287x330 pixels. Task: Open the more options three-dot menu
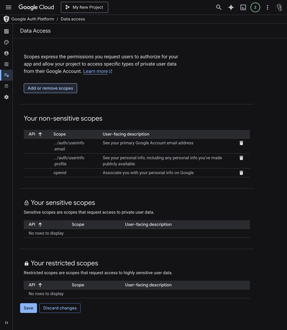267,7
